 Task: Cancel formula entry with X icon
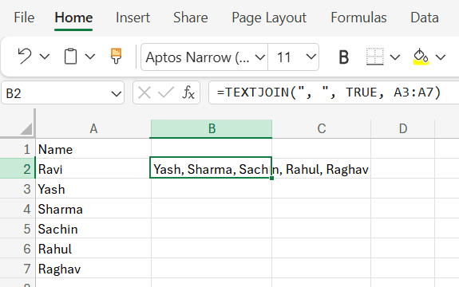(144, 93)
